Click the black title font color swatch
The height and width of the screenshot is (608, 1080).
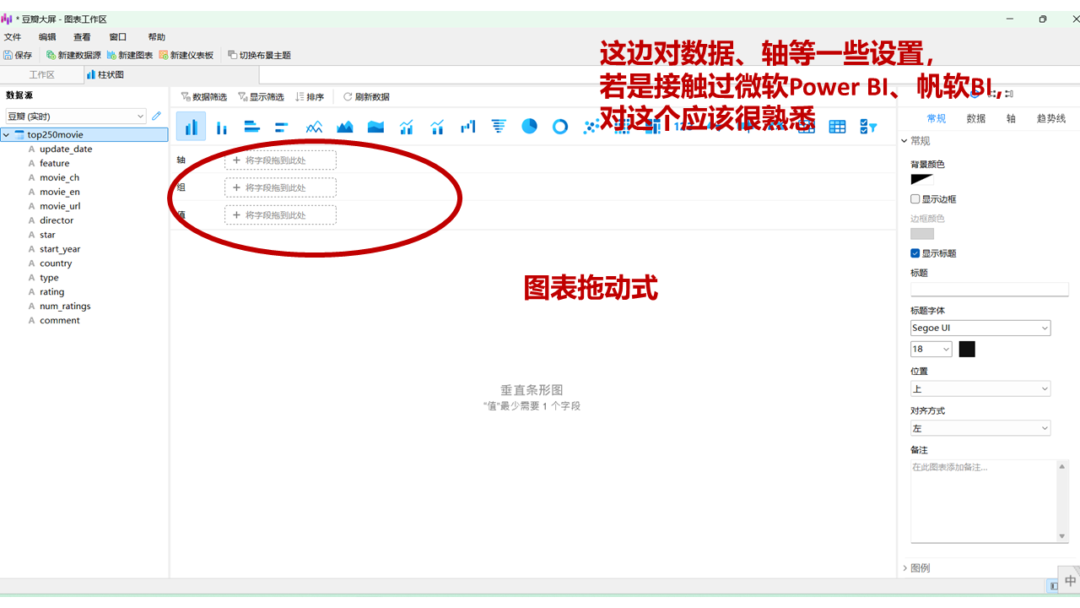tap(967, 349)
